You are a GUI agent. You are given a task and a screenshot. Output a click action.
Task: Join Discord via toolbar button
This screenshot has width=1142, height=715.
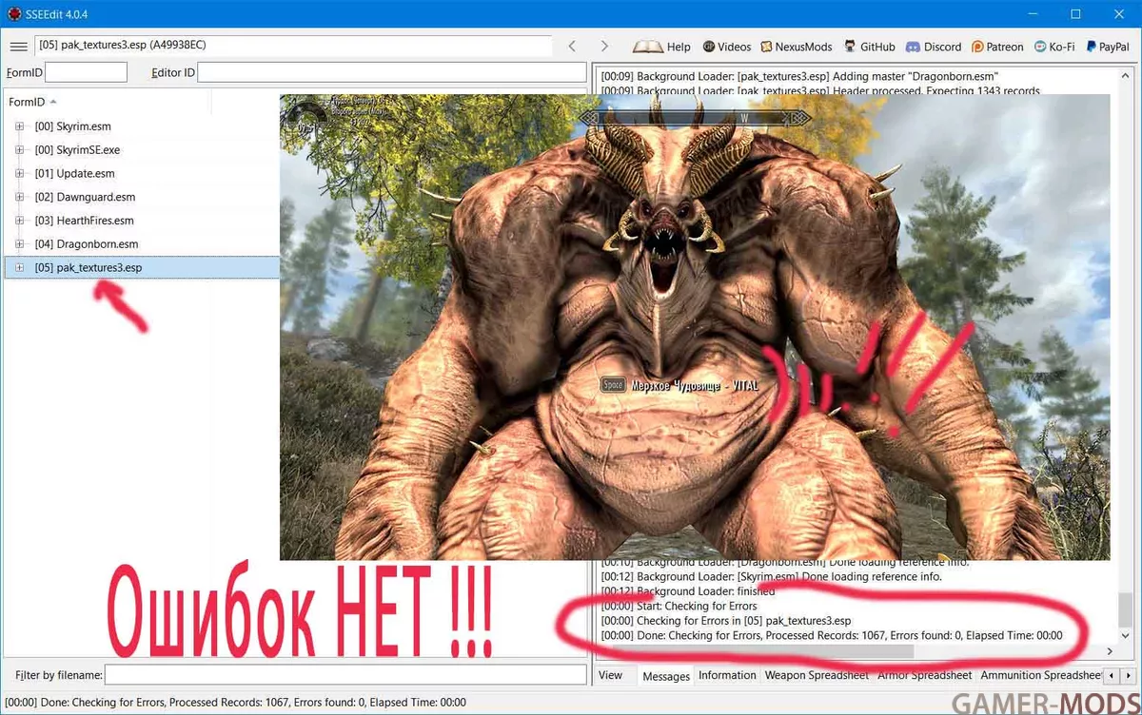tap(934, 47)
